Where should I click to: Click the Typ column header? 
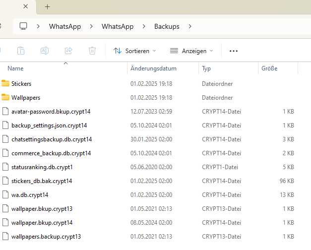click(x=206, y=68)
